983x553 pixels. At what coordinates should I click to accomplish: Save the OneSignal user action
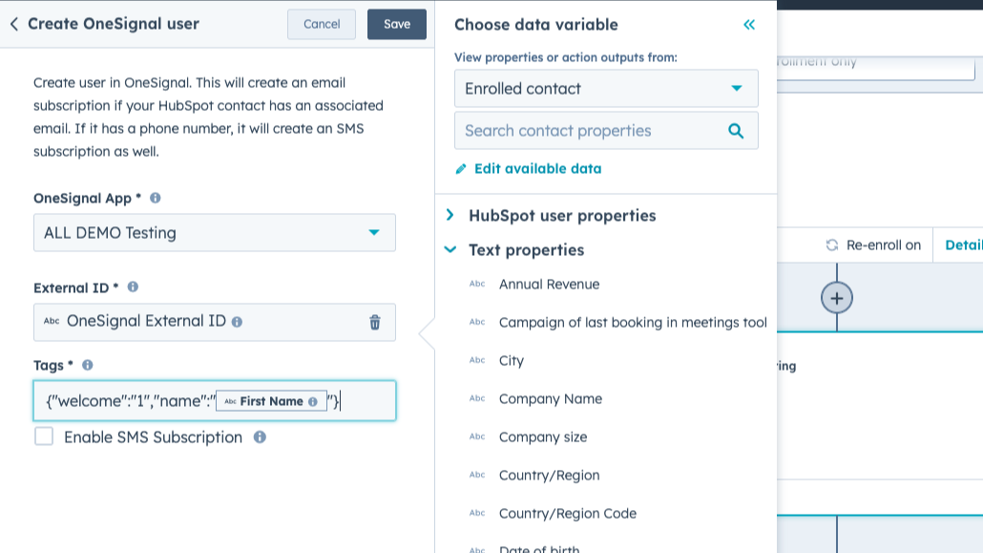coord(397,24)
